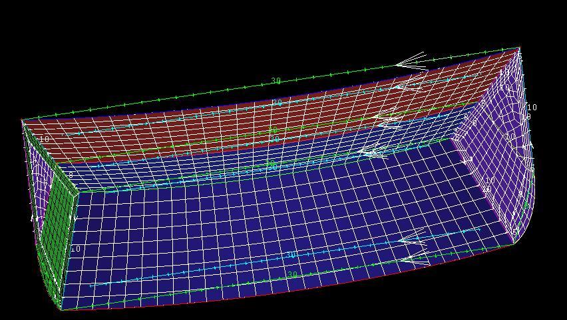The width and height of the screenshot is (567, 320).
Task: Click the green 30 label on top edge
Action: pyautogui.click(x=276, y=81)
